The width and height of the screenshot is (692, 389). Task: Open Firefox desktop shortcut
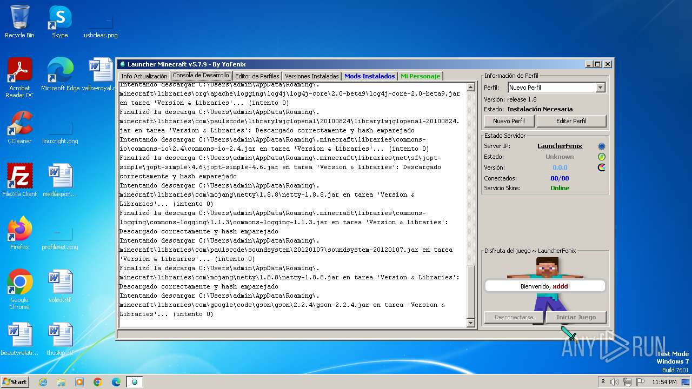pos(19,233)
